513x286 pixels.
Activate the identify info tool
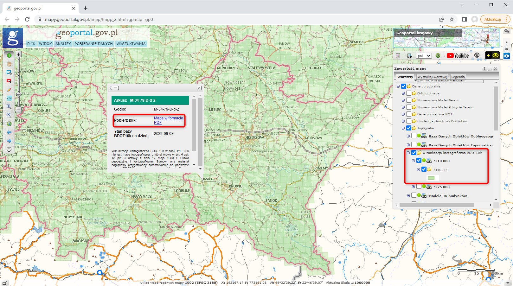[x=9, y=55]
